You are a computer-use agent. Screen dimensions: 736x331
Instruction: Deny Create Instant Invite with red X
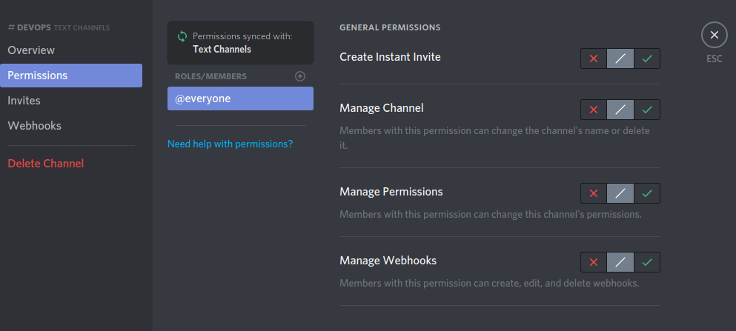(x=594, y=58)
